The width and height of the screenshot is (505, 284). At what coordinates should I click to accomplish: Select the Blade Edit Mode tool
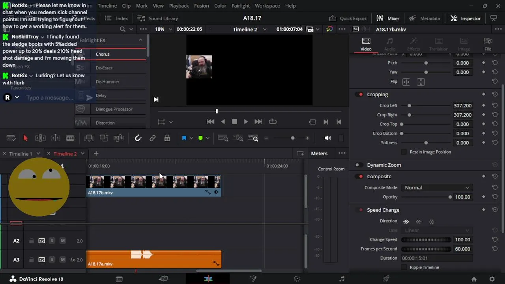coord(70,138)
